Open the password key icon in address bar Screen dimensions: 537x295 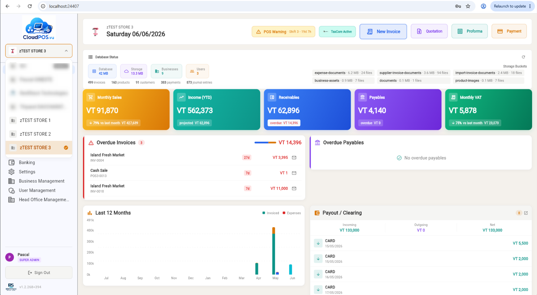[x=458, y=6]
